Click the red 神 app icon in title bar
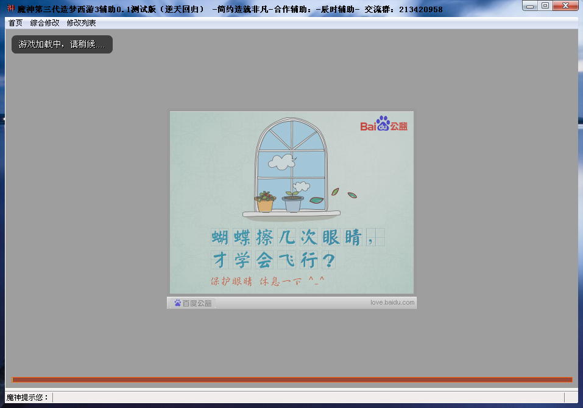 tap(11, 8)
